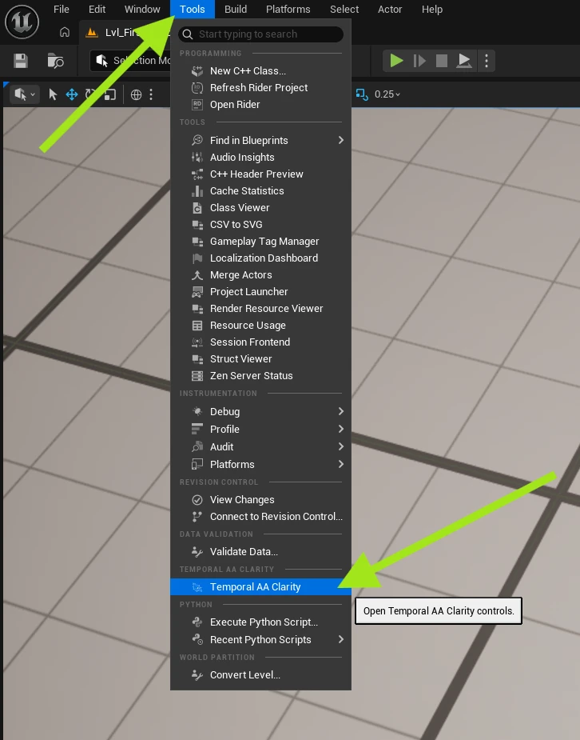Open the Edit menu
This screenshot has width=580, height=740.
click(x=97, y=10)
